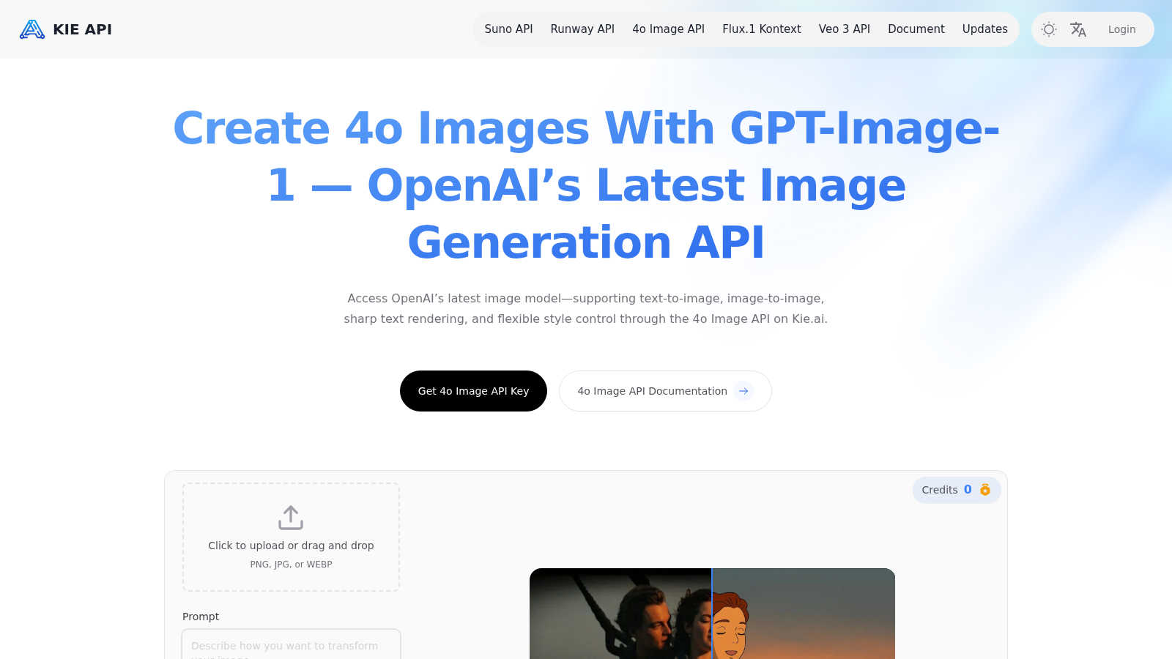
Task: Click the upload or drag and drop area
Action: 291,537
